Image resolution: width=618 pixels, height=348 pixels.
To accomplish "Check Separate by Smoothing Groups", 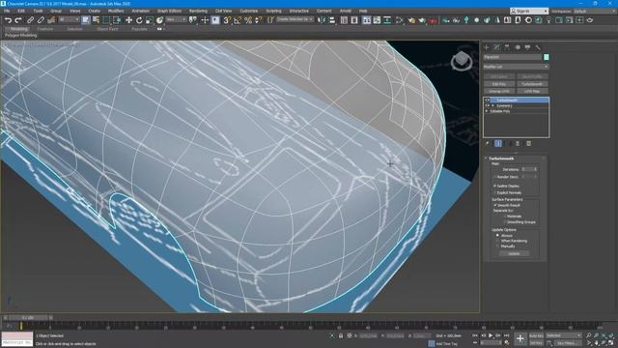I will pos(505,222).
